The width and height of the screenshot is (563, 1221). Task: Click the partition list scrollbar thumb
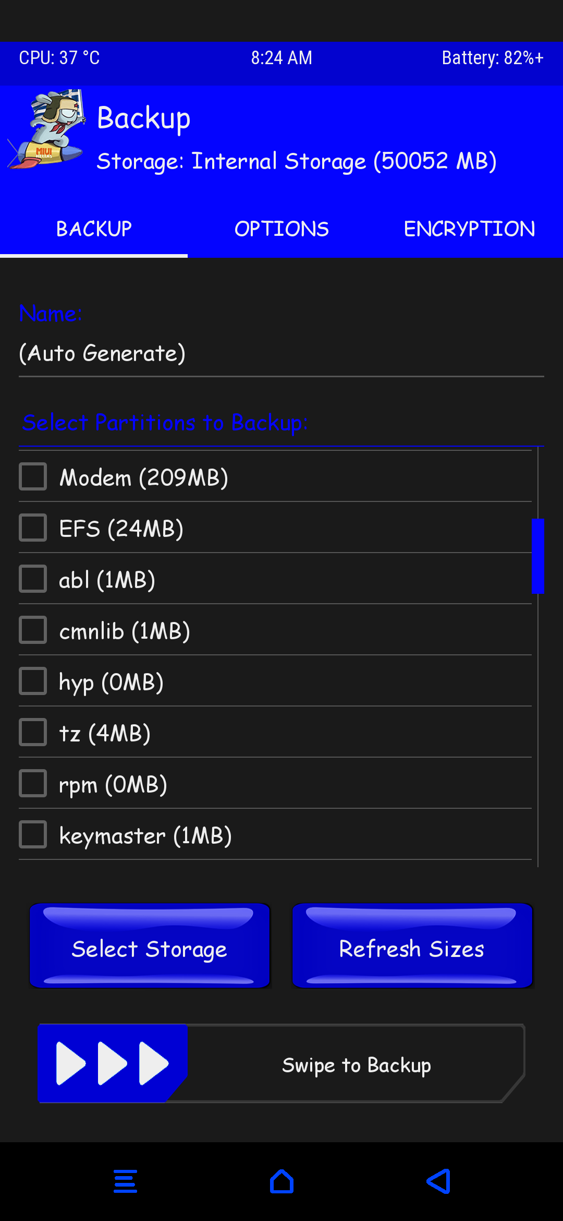pos(537,556)
